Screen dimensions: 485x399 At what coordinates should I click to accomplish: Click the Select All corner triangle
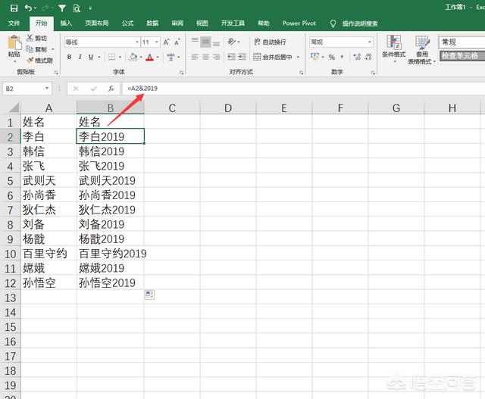point(14,108)
